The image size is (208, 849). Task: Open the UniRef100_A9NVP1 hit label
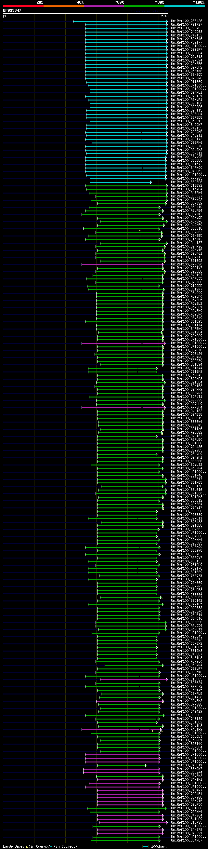click(x=187, y=100)
